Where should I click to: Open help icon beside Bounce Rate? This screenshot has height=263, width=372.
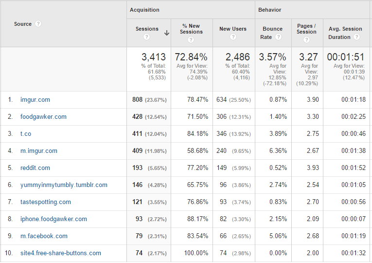278,37
